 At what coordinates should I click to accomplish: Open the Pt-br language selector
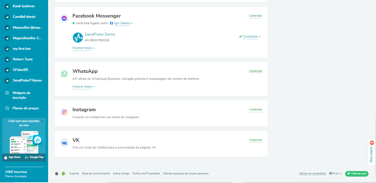tap(335, 174)
